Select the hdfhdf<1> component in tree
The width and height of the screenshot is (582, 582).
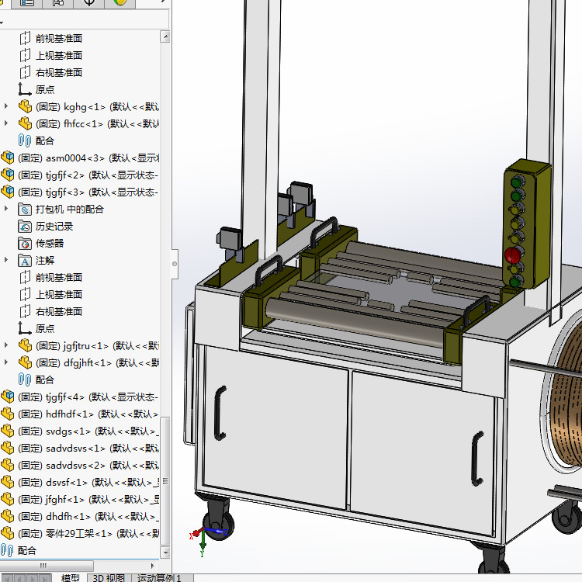(79, 414)
